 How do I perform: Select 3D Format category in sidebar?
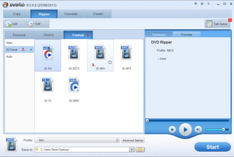(x=19, y=50)
